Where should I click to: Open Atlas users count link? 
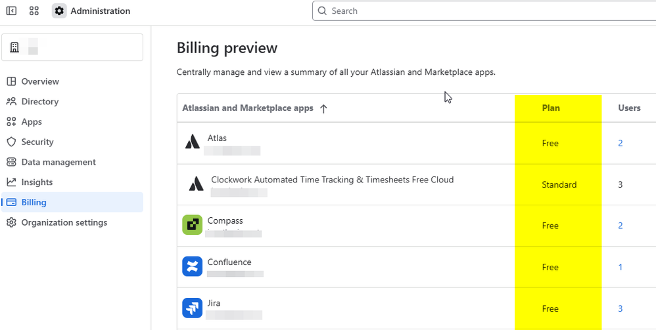click(x=621, y=143)
